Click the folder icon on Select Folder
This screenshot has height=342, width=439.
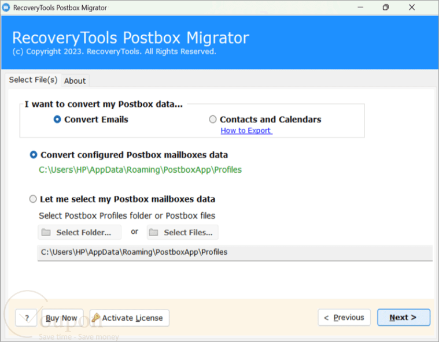click(x=46, y=232)
